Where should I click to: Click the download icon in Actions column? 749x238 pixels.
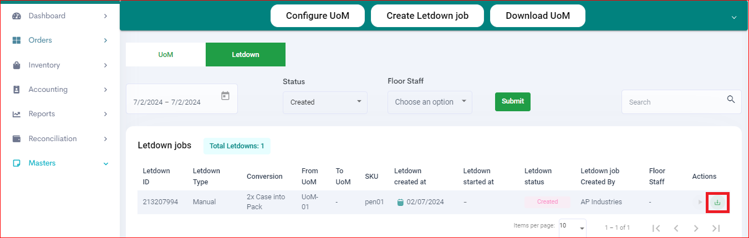point(717,203)
